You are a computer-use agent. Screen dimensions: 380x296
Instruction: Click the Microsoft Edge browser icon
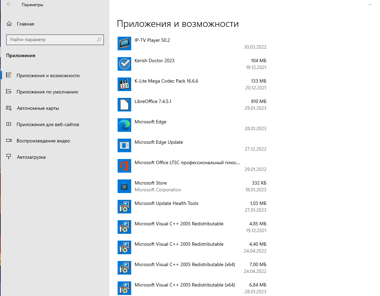[124, 125]
